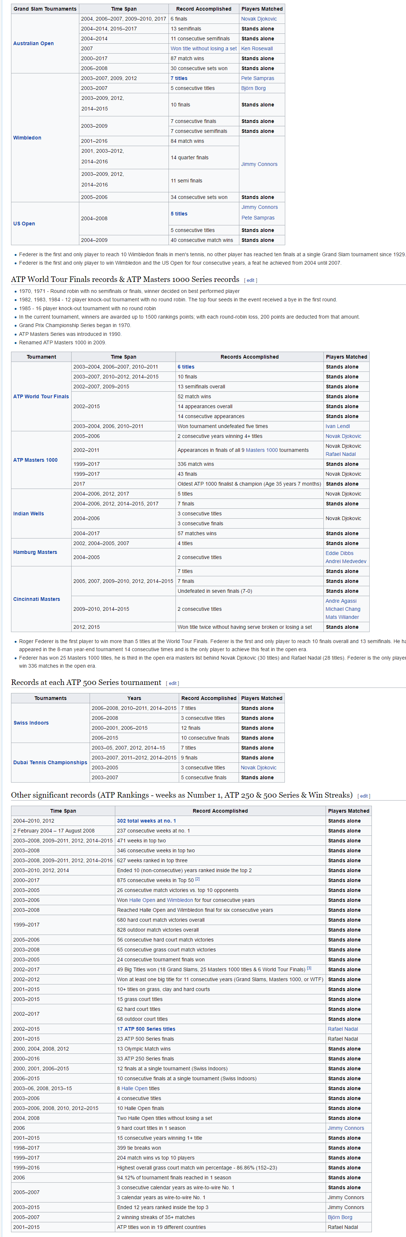
Task: Open the Eddie Dibbs link
Action: click(339, 553)
